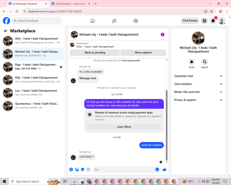Click More options button
The height and width of the screenshot is (185, 231).
pos(143,53)
